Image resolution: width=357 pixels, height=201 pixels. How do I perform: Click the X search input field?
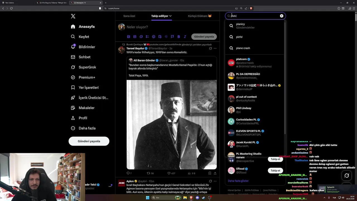click(x=255, y=16)
